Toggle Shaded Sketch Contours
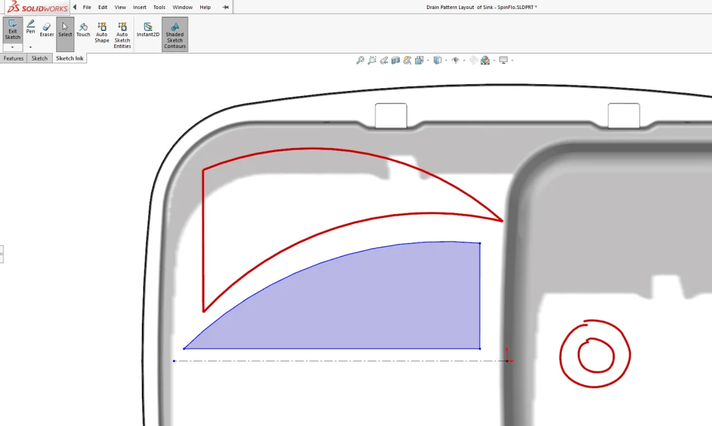712x426 pixels. (x=175, y=35)
